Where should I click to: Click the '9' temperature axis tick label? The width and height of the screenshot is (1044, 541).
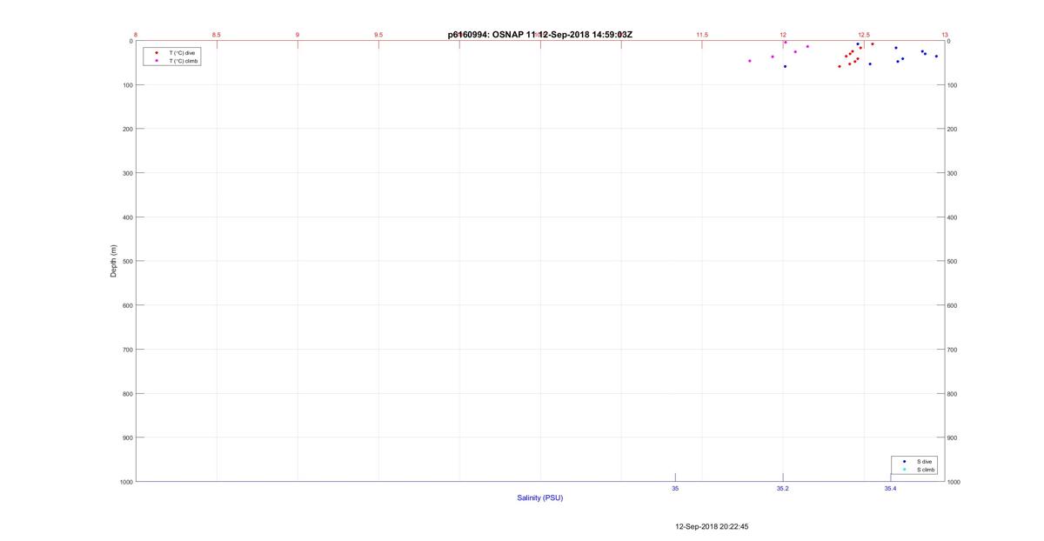(x=298, y=35)
